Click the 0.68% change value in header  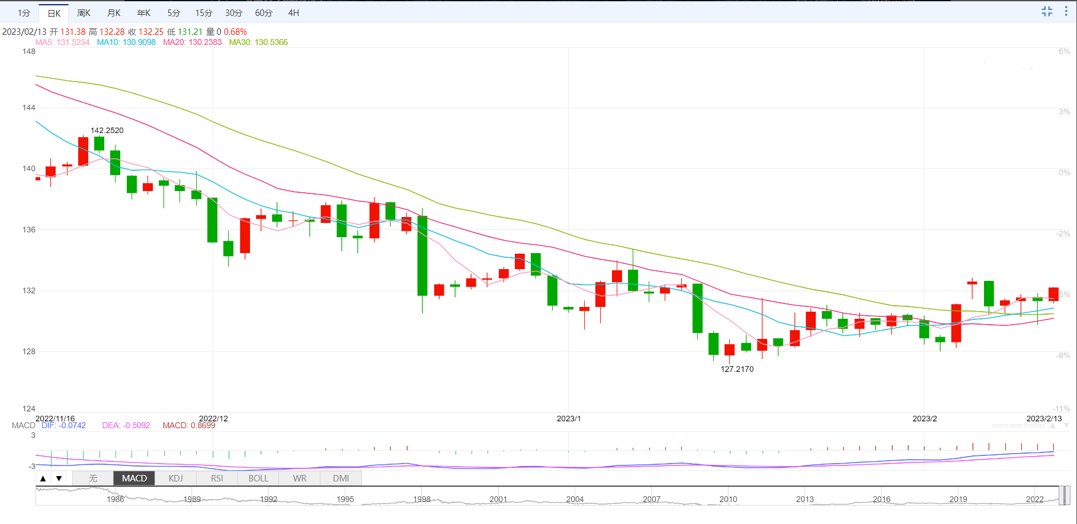(x=235, y=32)
